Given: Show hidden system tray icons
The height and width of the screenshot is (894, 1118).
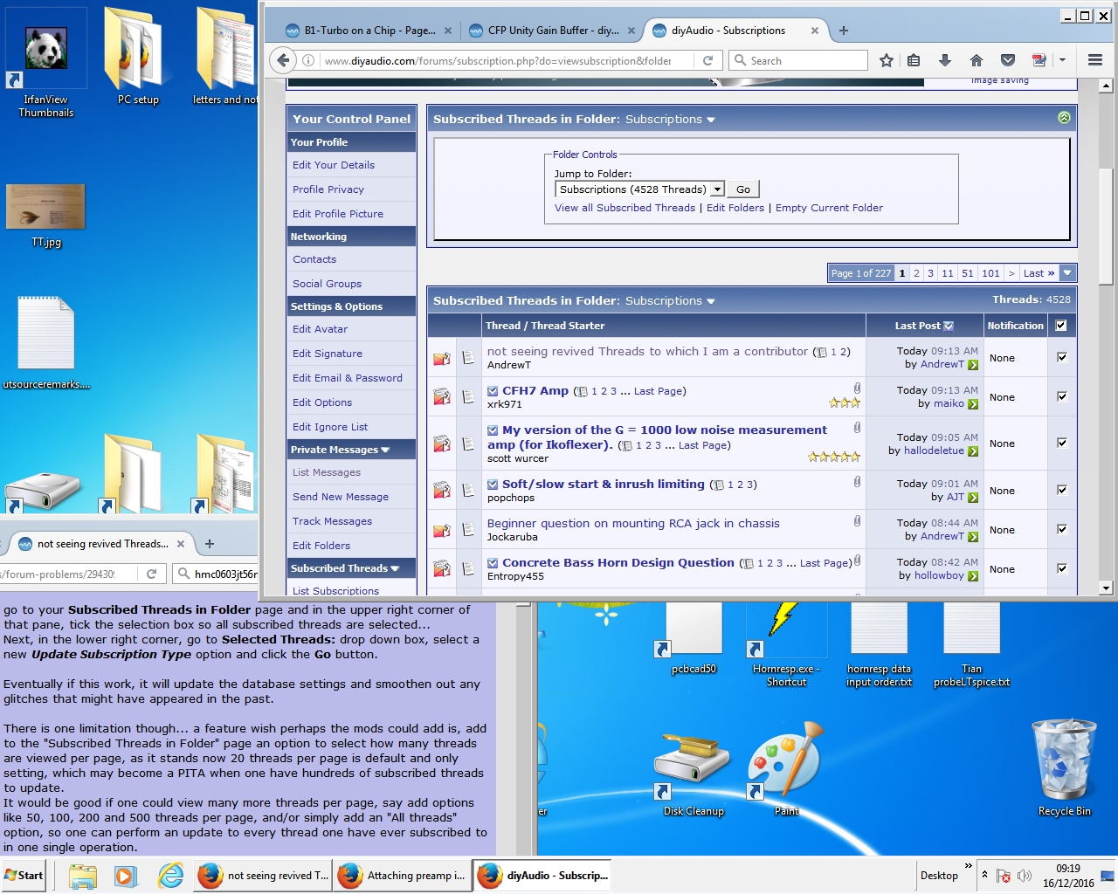Looking at the screenshot, I should 984,875.
